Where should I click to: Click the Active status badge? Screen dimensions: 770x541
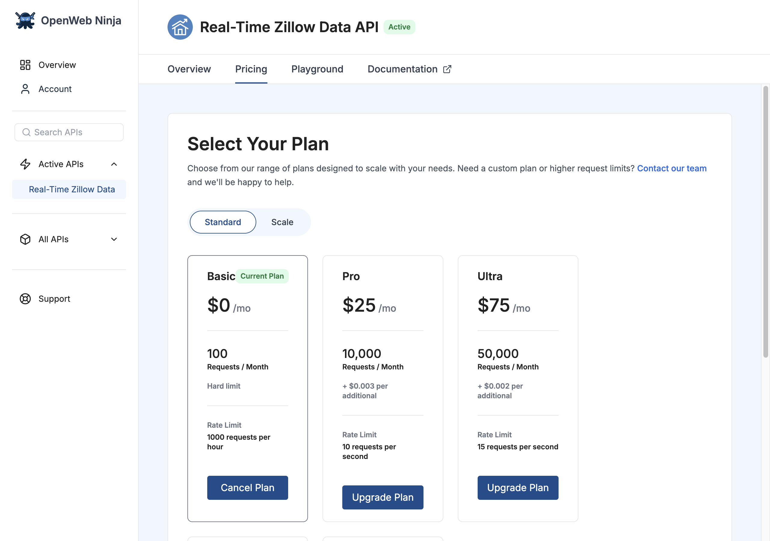click(399, 27)
